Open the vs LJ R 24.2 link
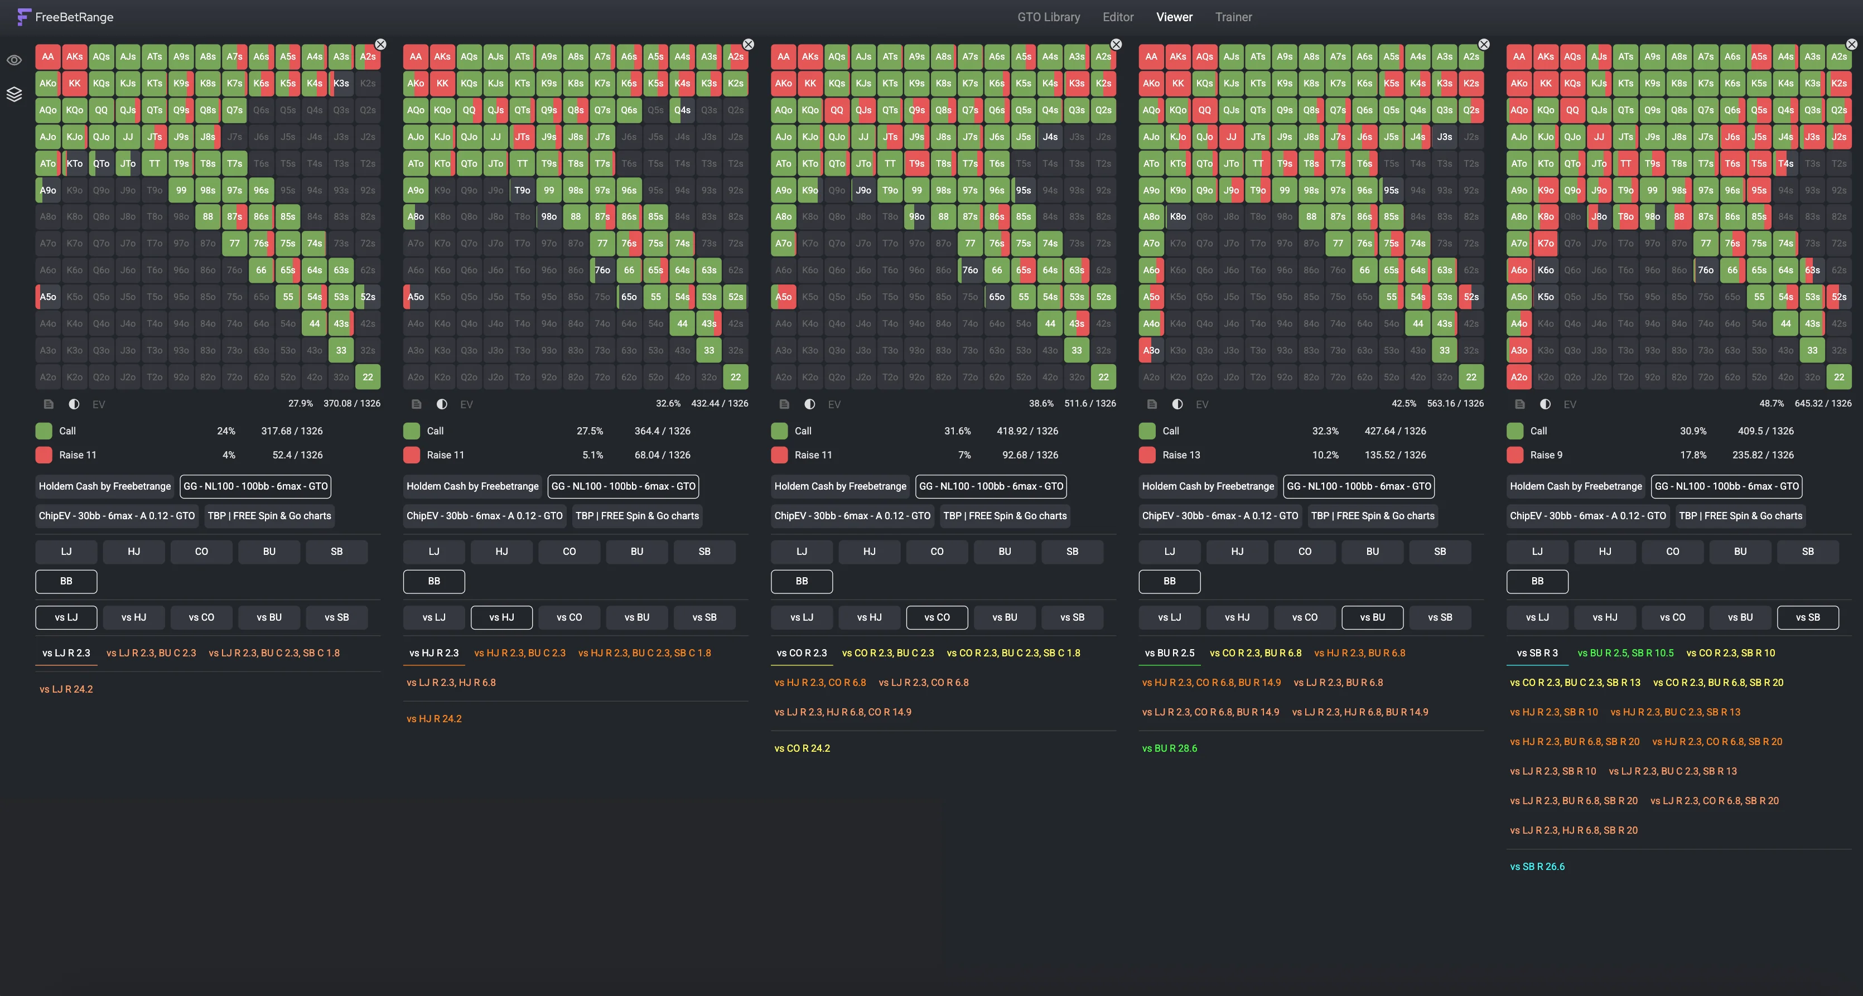1863x996 pixels. (x=66, y=689)
